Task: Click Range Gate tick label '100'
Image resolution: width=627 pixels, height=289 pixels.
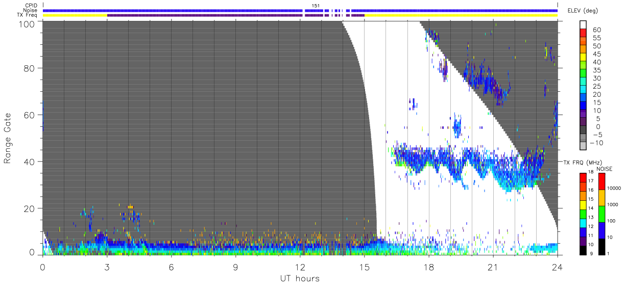Action: pyautogui.click(x=26, y=23)
